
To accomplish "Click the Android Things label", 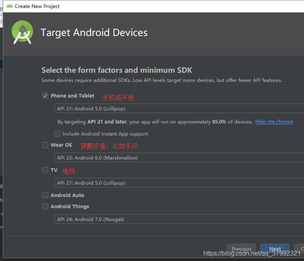I will click(70, 206).
